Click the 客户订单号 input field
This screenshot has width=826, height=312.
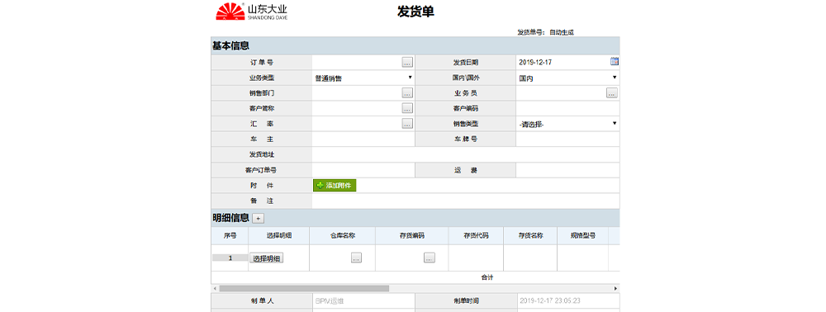[x=363, y=170]
